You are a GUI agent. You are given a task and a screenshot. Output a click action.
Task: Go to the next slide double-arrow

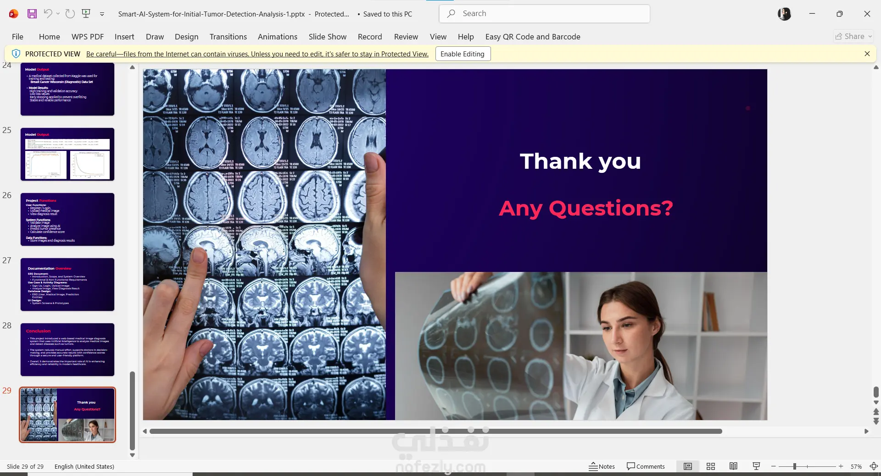876,421
